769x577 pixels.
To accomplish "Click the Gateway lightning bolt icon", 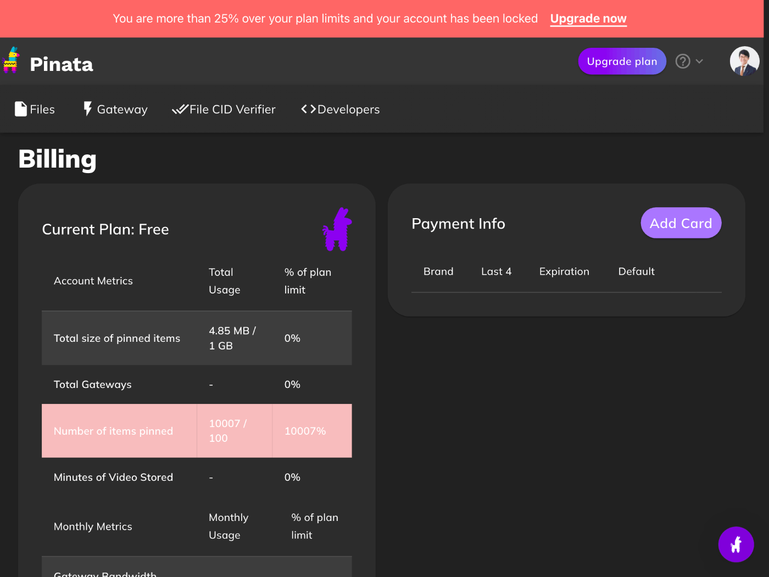I will tap(87, 109).
